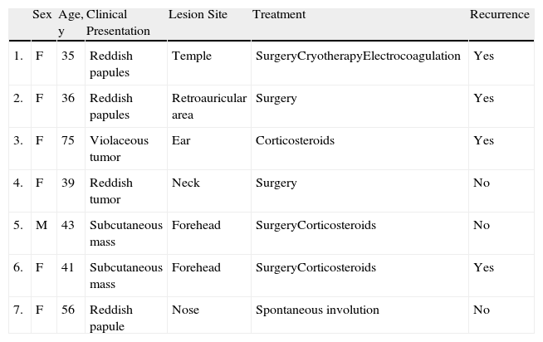Select the age cell showing 75
This screenshot has height=342, width=543.
67,140
